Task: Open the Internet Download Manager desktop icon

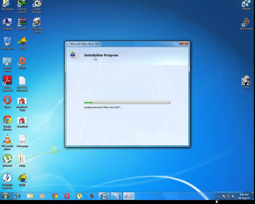Action: tap(22, 7)
